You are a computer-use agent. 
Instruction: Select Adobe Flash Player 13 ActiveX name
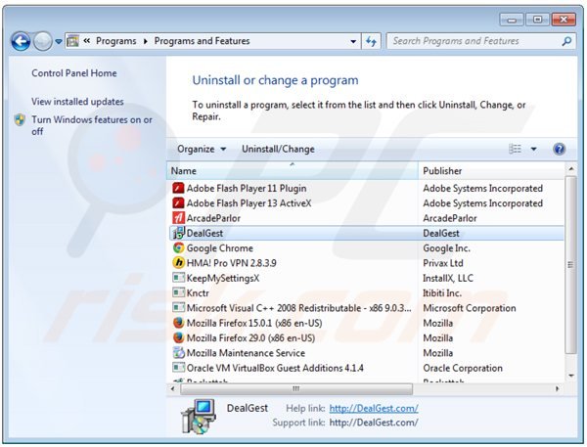point(248,203)
